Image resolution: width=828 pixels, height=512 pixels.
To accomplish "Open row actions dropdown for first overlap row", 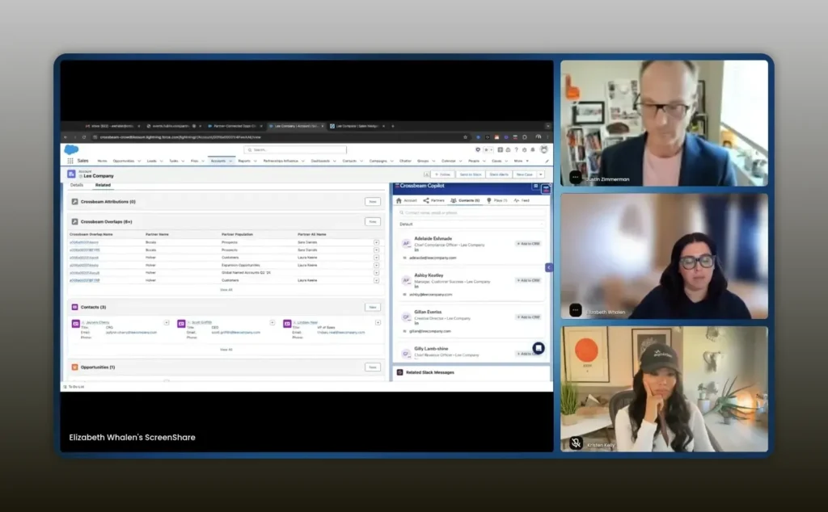I will [376, 241].
